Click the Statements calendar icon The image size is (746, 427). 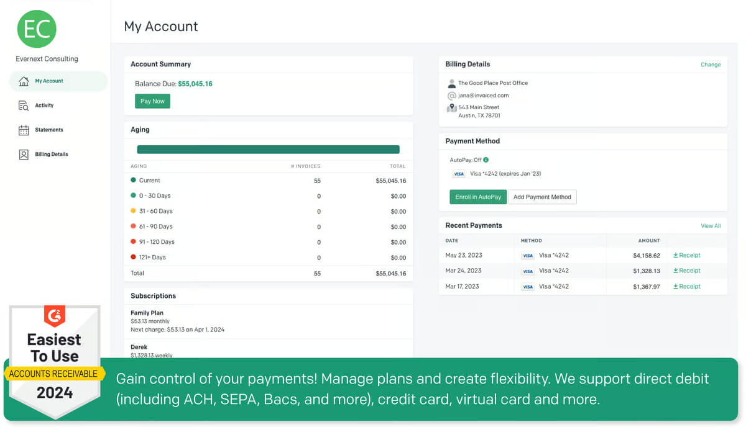[x=24, y=130]
